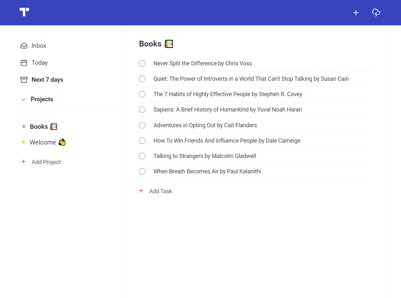Click the cloud lightning icon in header

click(x=376, y=12)
